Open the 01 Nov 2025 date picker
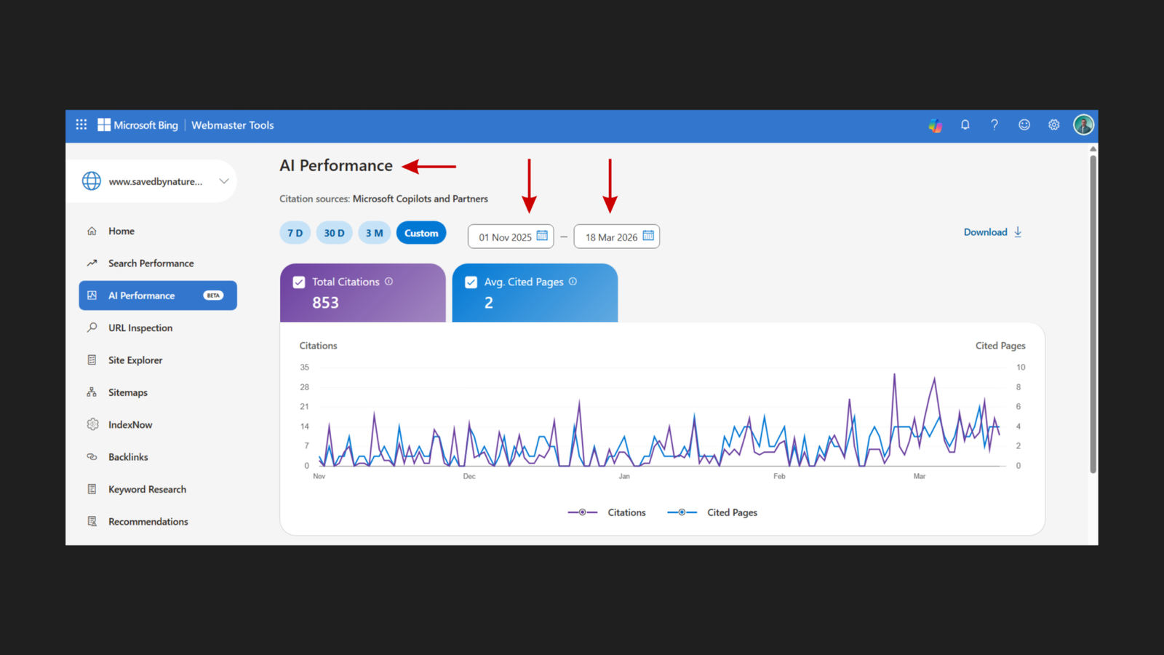Screen dimensions: 1164x655 (541, 236)
